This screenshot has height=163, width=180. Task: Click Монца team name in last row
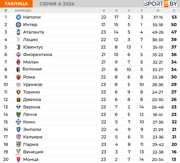point(31,159)
